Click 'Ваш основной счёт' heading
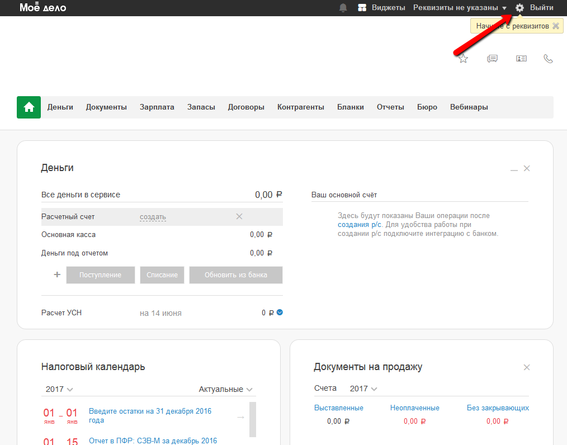The image size is (567, 445). [x=344, y=195]
